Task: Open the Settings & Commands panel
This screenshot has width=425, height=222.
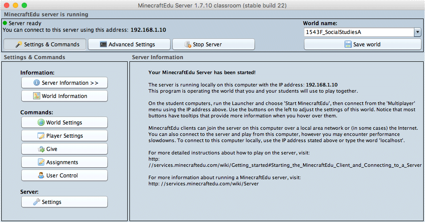Action: (x=45, y=45)
